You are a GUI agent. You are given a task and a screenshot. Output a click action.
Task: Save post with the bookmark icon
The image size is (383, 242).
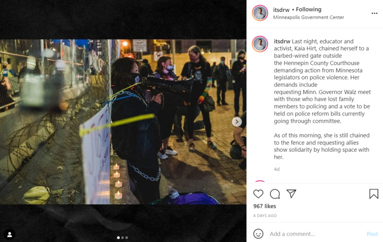[374, 194]
